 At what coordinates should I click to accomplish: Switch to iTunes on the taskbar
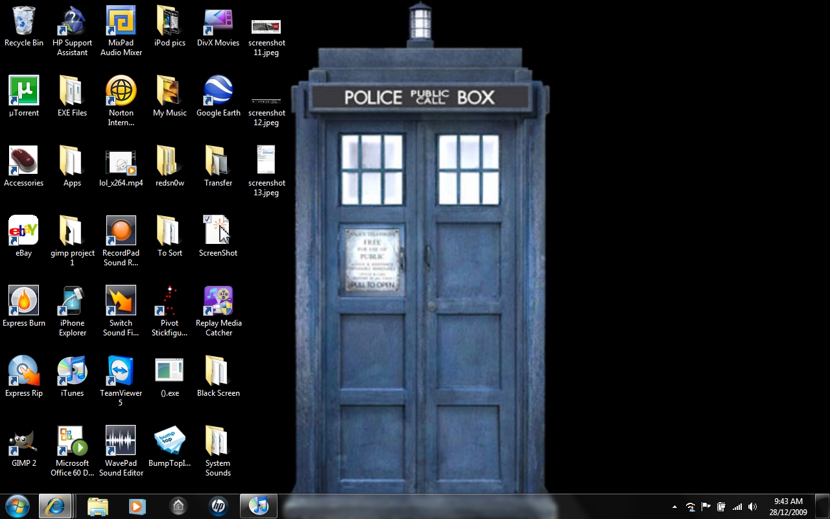pos(259,506)
